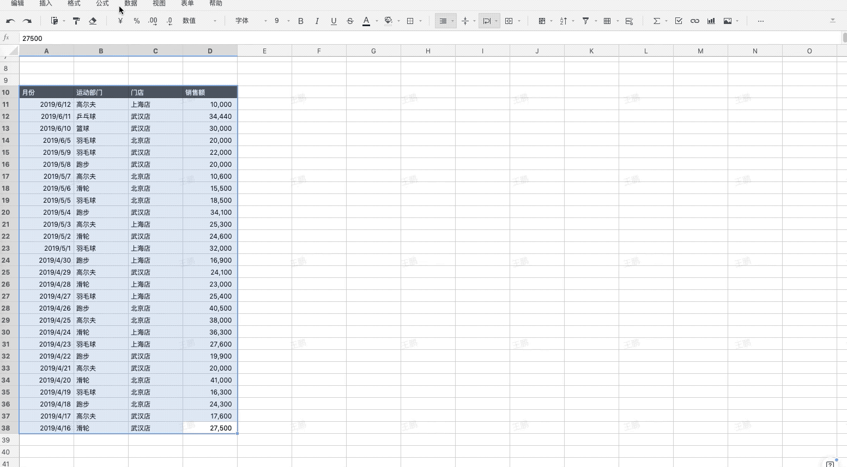This screenshot has width=847, height=467.
Task: Clear formatting with the eraser icon
Action: (x=93, y=21)
